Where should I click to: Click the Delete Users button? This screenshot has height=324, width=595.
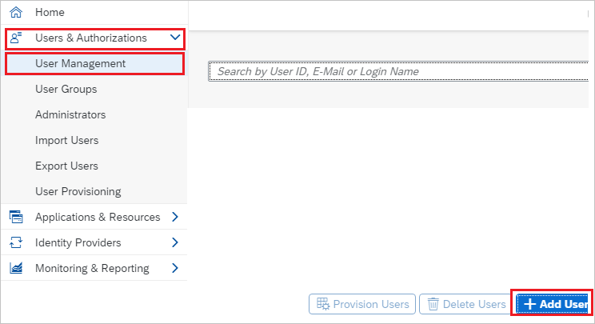465,304
